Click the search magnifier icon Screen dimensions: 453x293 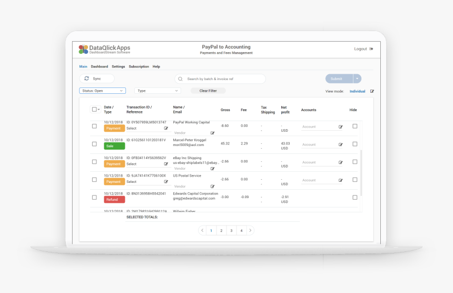[x=180, y=79]
